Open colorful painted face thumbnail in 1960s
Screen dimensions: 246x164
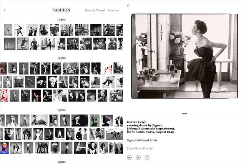click(4, 148)
